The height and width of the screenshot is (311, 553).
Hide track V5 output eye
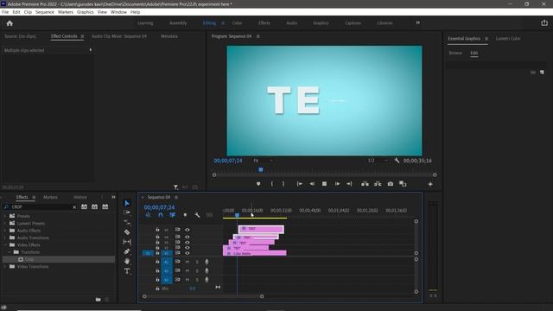point(188,230)
